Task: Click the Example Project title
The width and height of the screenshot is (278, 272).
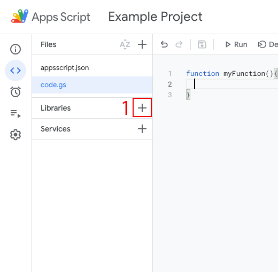Action: tap(155, 17)
